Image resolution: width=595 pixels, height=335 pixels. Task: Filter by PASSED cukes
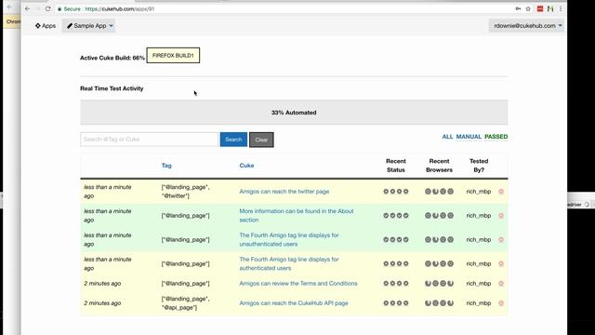click(496, 137)
